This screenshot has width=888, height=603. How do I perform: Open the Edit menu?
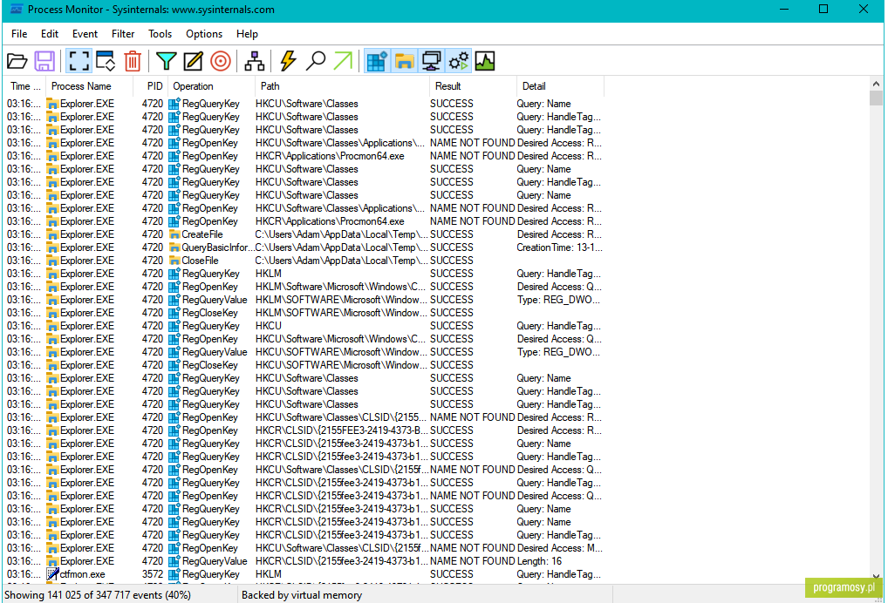coord(49,34)
